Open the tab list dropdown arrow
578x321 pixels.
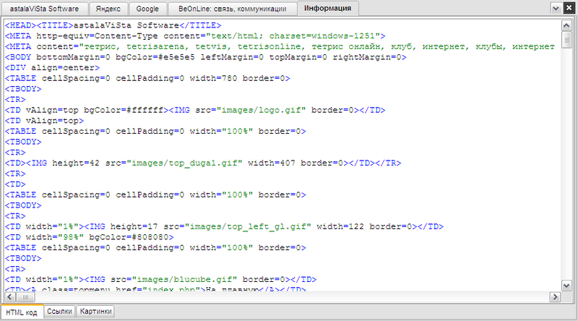tap(556, 8)
